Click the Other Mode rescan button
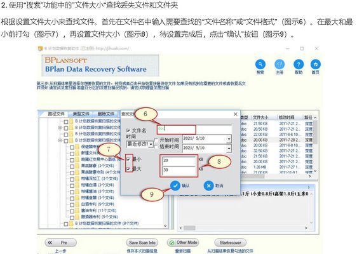357x254 pixels. pyautogui.click(x=183, y=243)
